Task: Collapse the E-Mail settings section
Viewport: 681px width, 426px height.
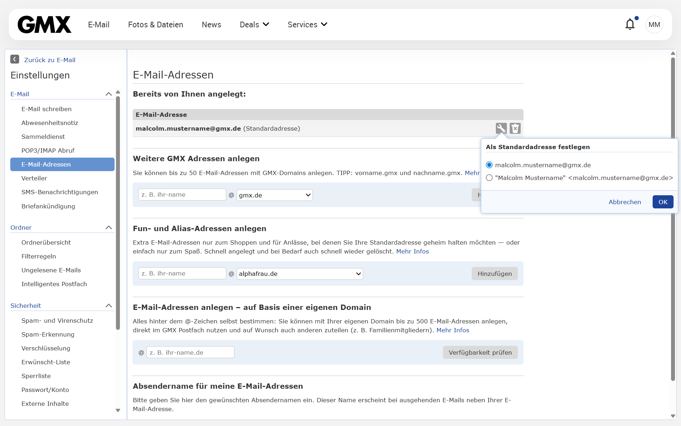Action: click(x=109, y=94)
